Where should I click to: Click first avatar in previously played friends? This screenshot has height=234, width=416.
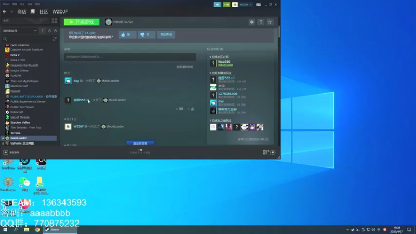click(x=213, y=127)
